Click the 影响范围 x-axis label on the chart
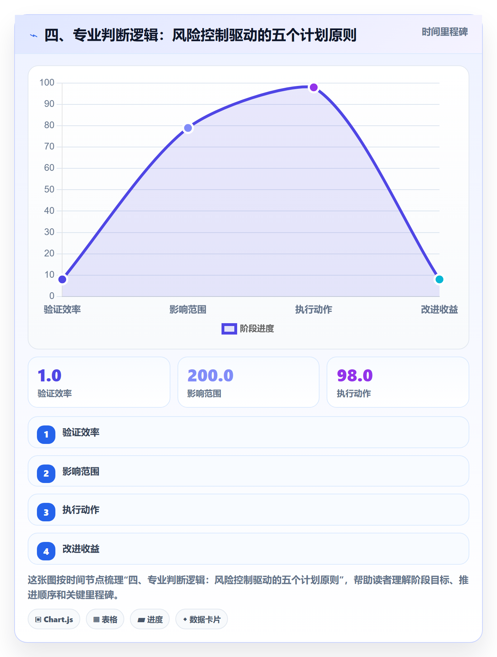The image size is (497, 657). 188,310
